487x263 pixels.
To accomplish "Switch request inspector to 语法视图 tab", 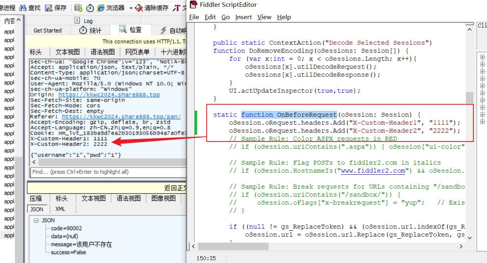I will point(102,52).
